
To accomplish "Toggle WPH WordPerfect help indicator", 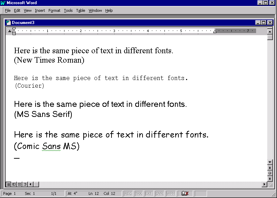I will click(x=171, y=193).
